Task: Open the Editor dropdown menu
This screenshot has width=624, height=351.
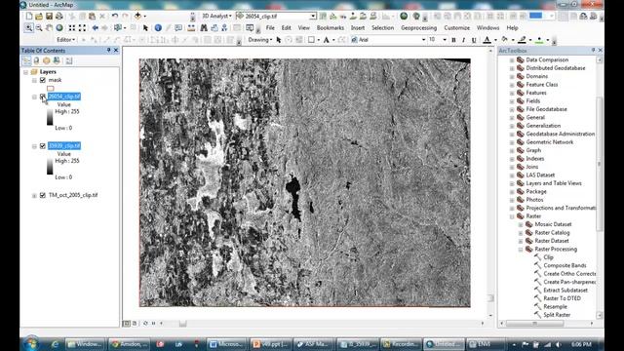Action: (x=65, y=40)
